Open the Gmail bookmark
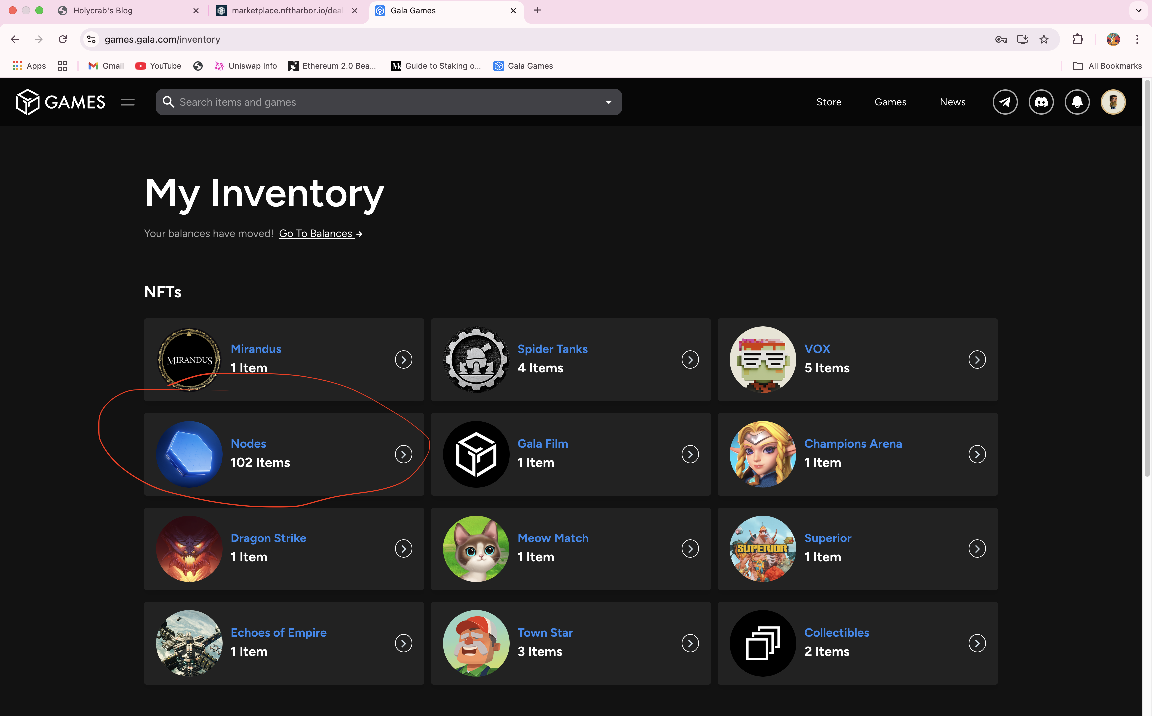Viewport: 1152px width, 716px height. point(106,66)
